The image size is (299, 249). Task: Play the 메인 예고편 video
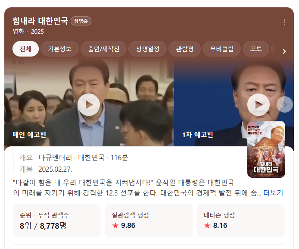tap(88, 104)
